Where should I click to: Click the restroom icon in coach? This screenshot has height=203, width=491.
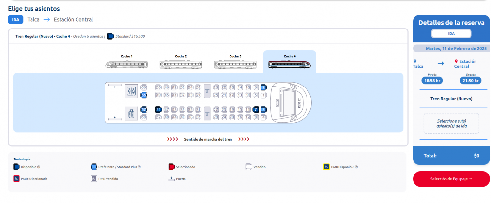point(131,91)
